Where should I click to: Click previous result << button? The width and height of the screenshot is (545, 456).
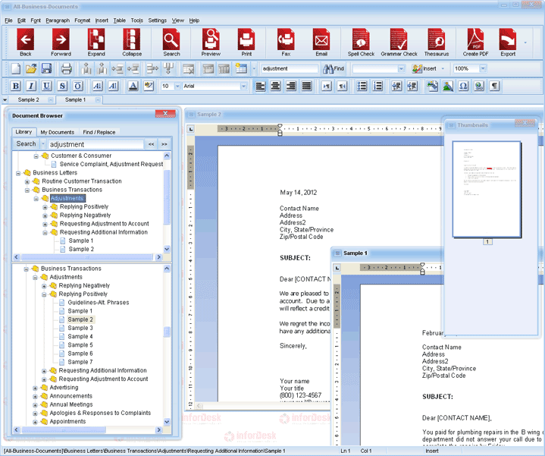[x=151, y=144]
